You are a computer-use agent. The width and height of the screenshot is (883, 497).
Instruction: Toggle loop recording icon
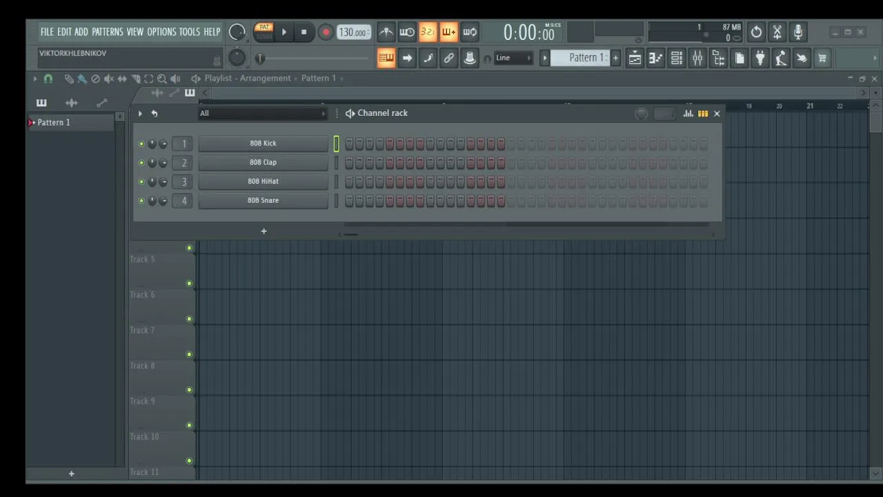(470, 32)
